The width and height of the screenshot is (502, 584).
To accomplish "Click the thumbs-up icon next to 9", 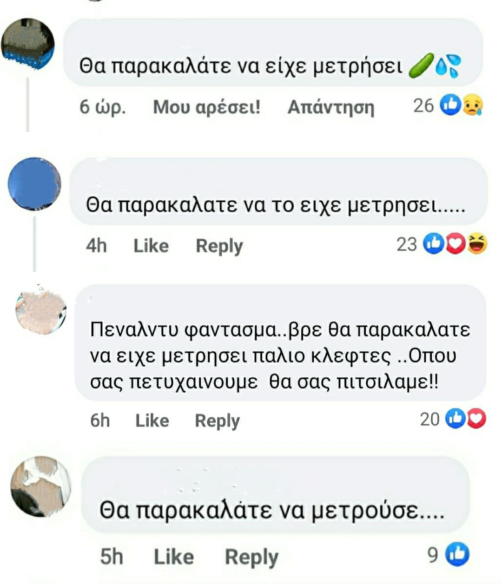I will [457, 554].
